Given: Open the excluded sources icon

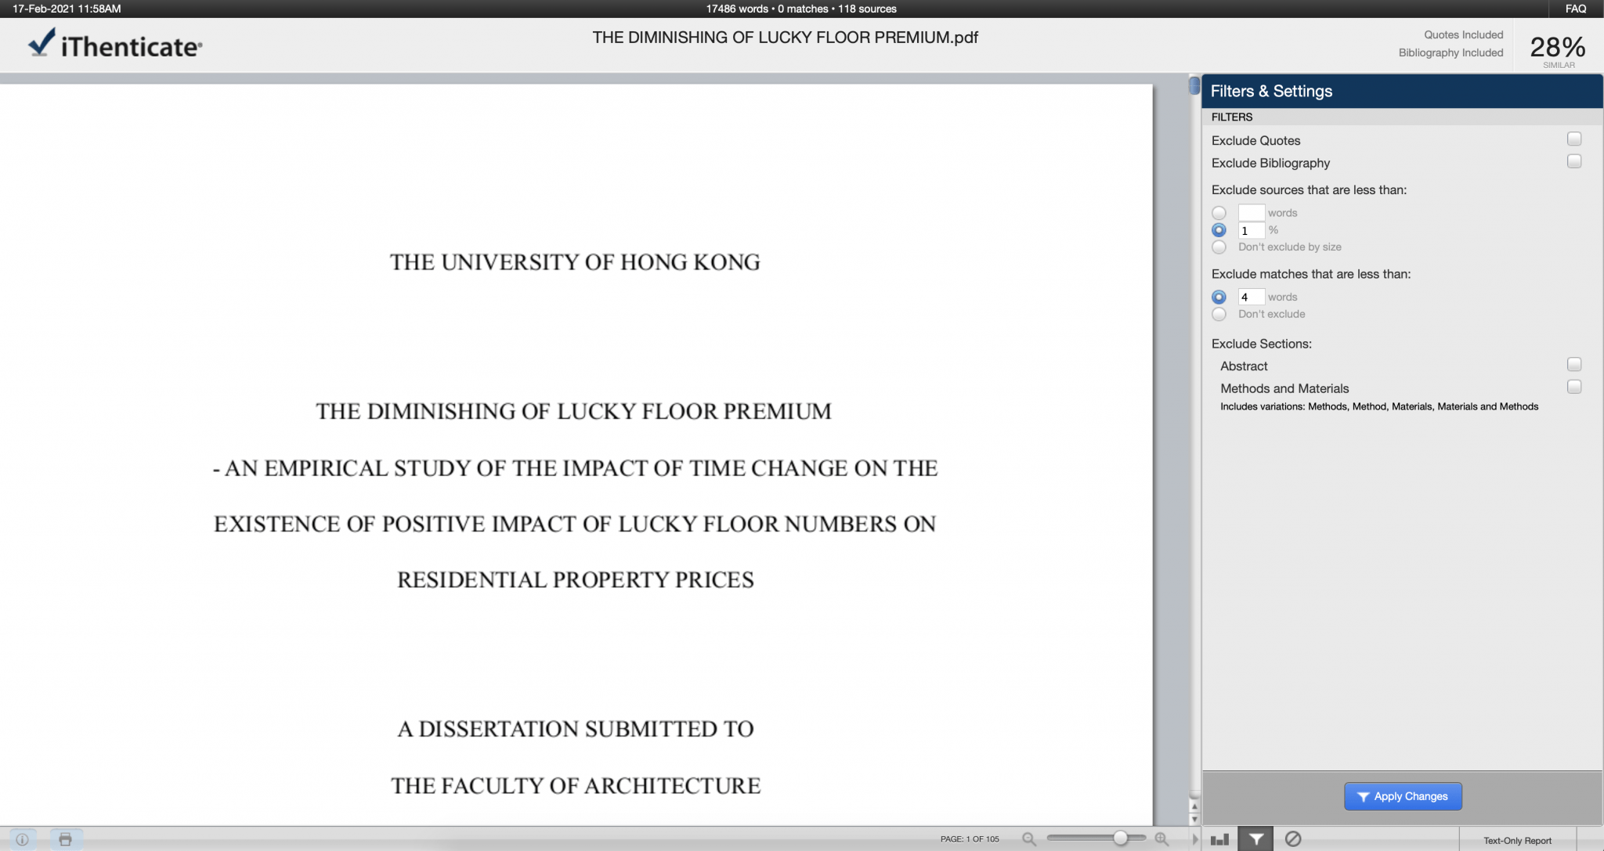Looking at the screenshot, I should [1293, 839].
